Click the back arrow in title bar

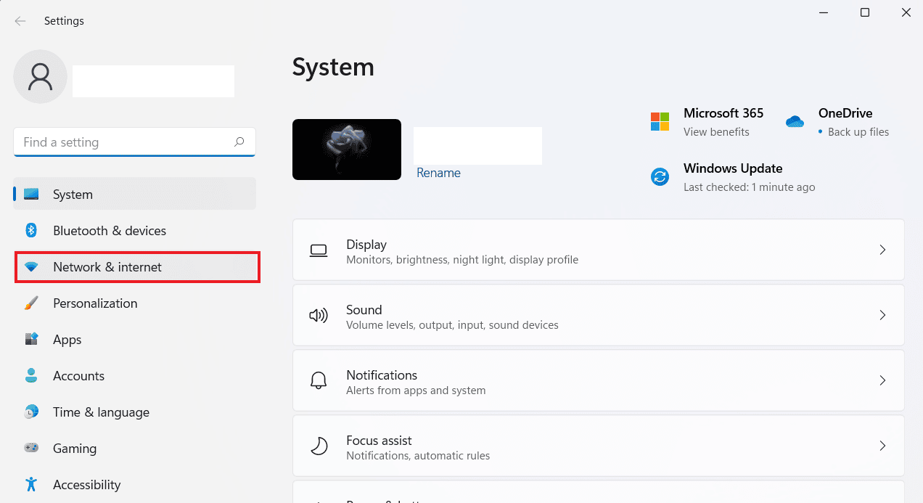tap(20, 21)
